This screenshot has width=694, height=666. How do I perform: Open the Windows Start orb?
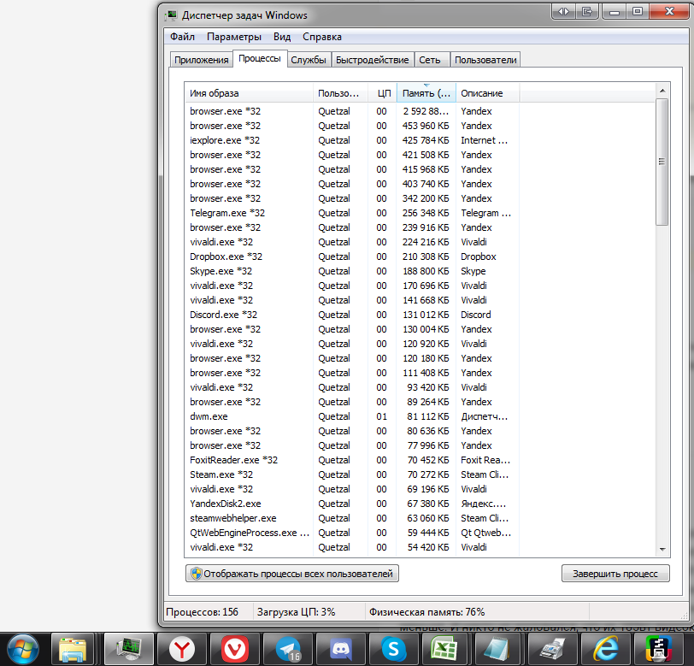(23, 649)
